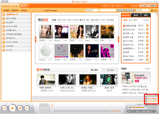Expand the dosirak 랭킹 sidebar section
This screenshot has height=114, width=159.
tap(16, 26)
